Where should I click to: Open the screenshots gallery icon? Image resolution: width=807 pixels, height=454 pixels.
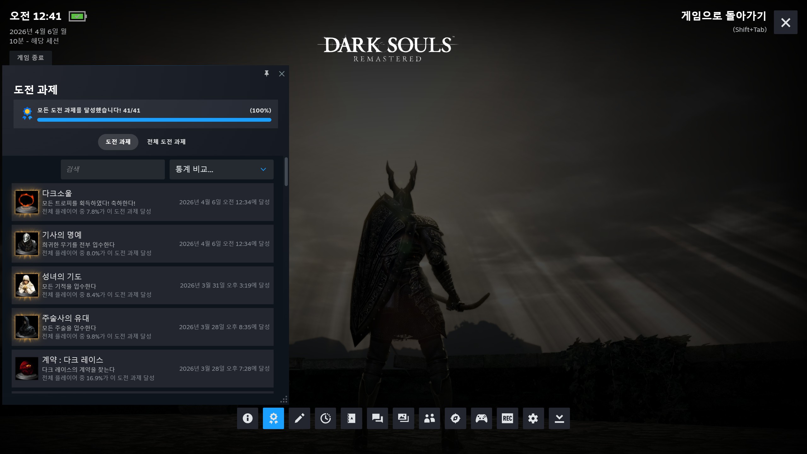pyautogui.click(x=403, y=418)
